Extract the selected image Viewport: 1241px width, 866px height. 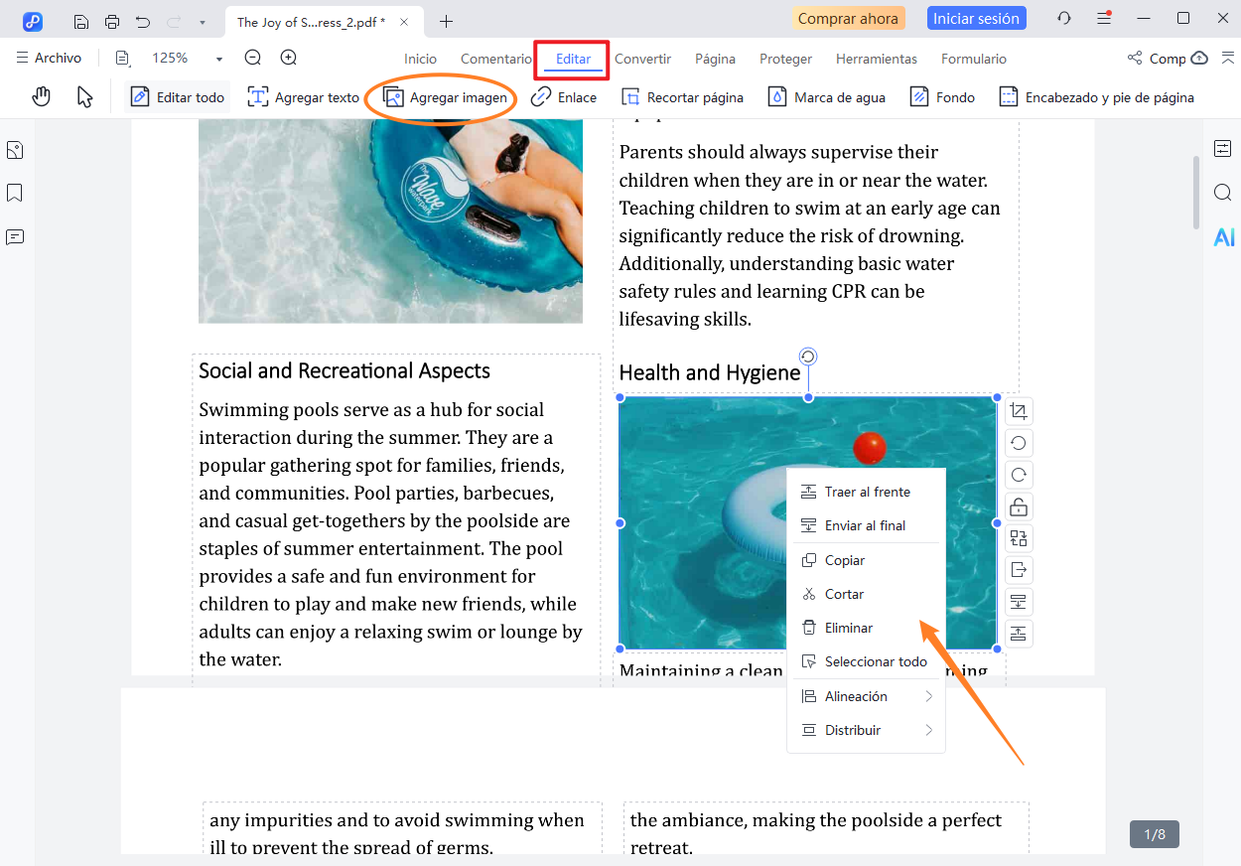[1018, 569]
